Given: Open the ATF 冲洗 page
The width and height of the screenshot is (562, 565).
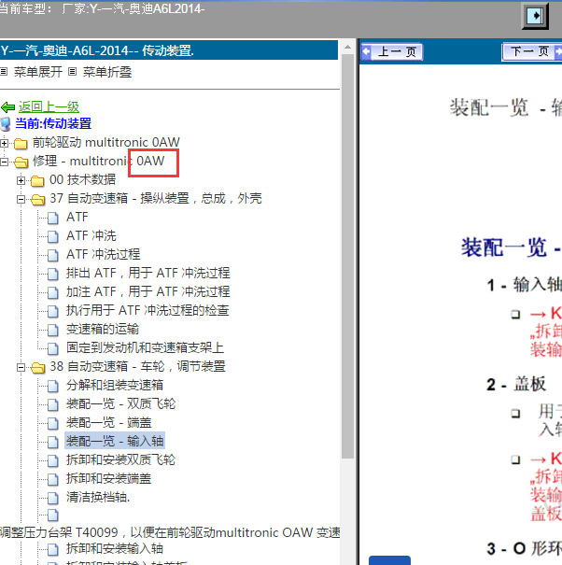Looking at the screenshot, I should tap(91, 235).
